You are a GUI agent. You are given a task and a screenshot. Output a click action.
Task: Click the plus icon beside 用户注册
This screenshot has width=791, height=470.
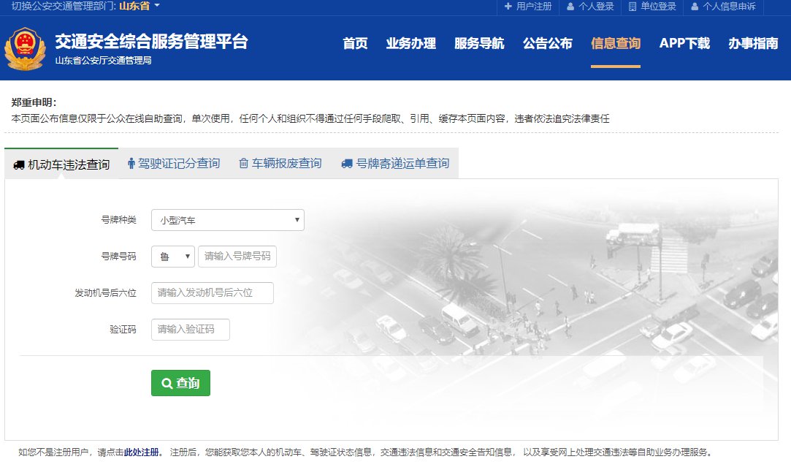pos(508,7)
